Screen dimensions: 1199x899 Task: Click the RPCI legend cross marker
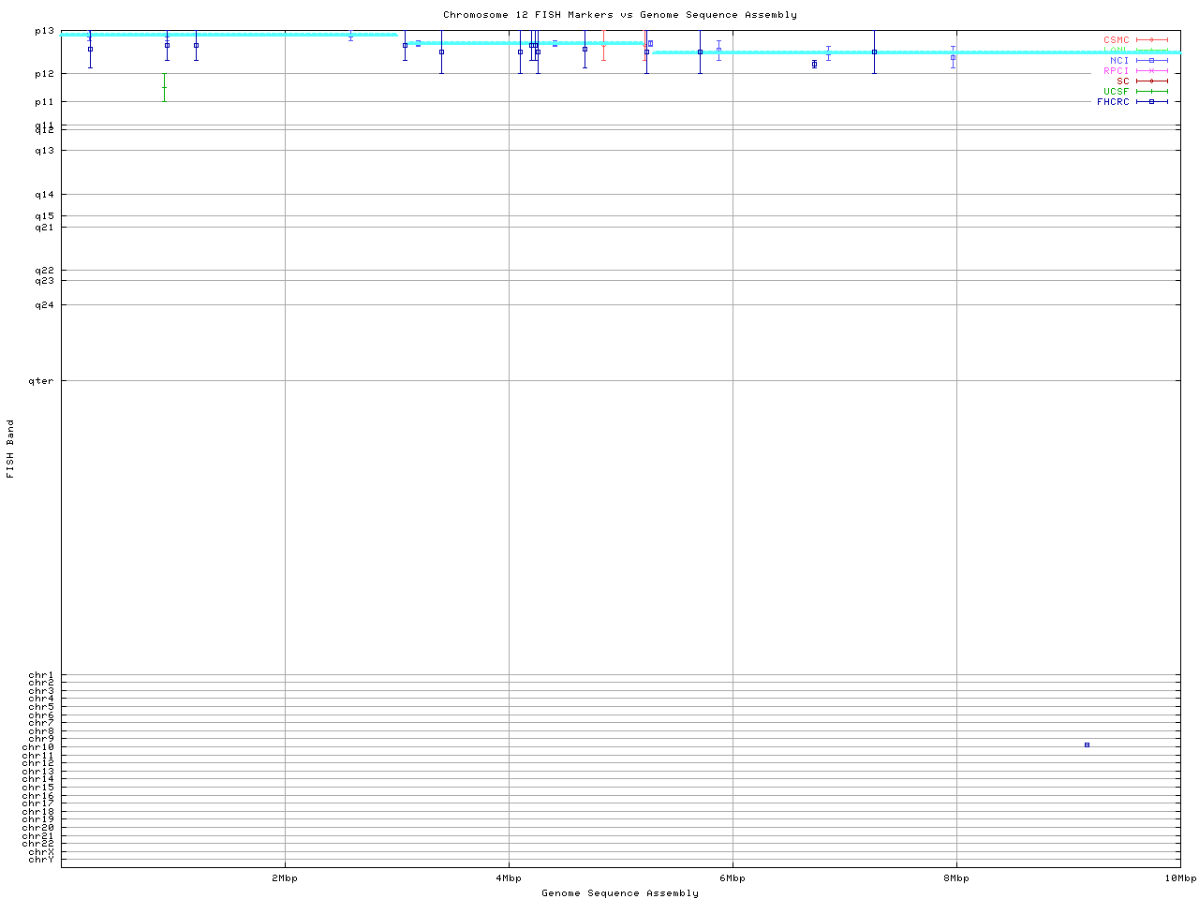(1151, 71)
